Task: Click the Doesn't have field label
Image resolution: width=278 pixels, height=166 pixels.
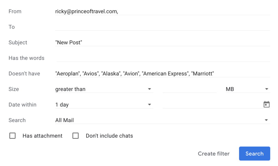Action: pyautogui.click(x=24, y=74)
